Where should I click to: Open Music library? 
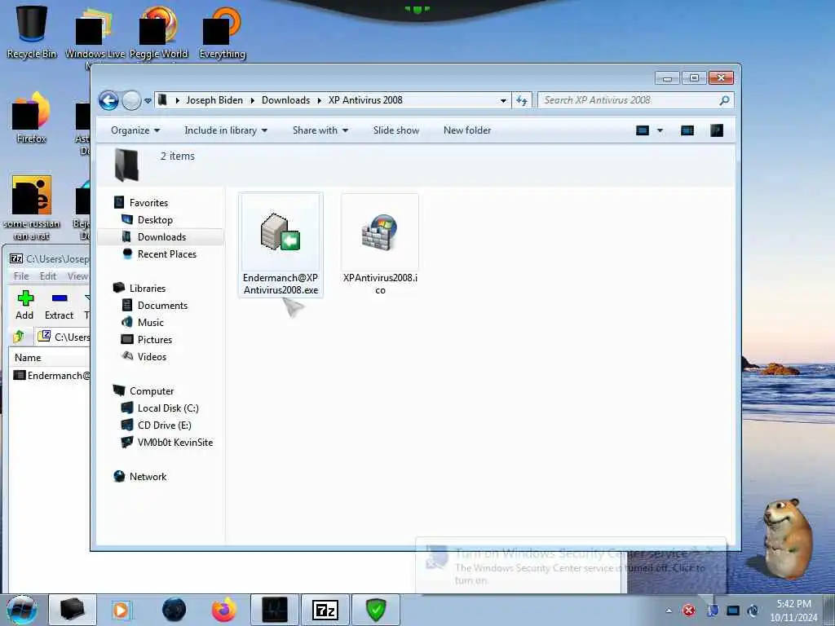(150, 323)
